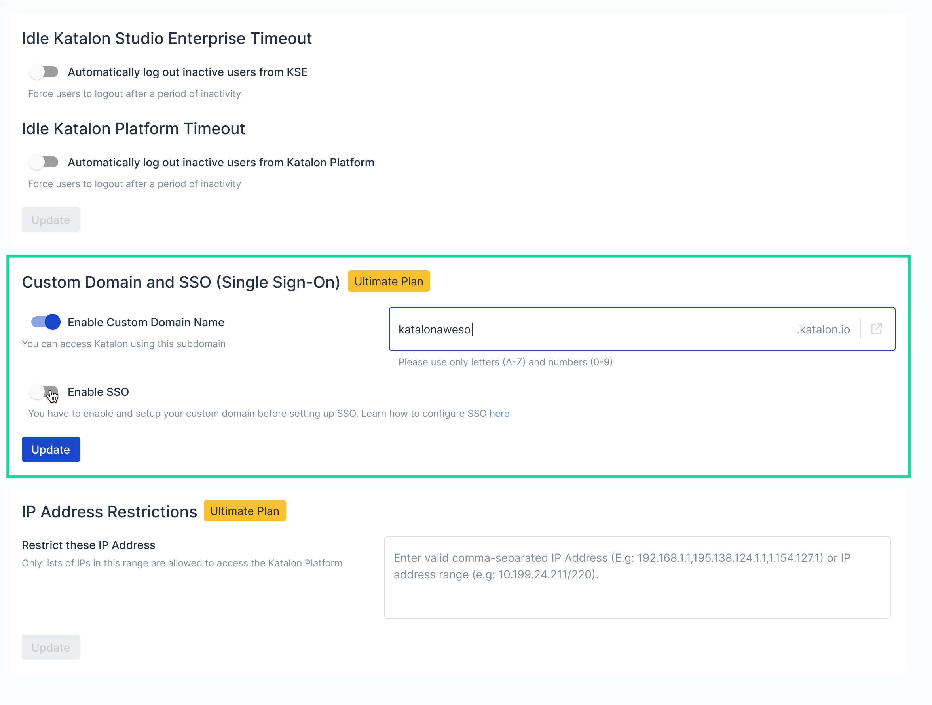932x705 pixels.
Task: Click the here link for SSO configuration
Action: [499, 413]
